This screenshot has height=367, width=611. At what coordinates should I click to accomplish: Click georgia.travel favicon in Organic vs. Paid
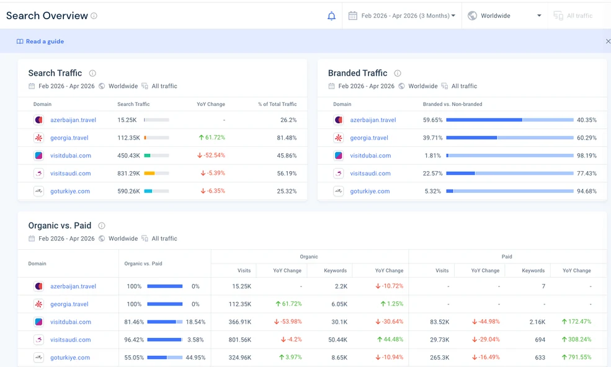(x=38, y=304)
